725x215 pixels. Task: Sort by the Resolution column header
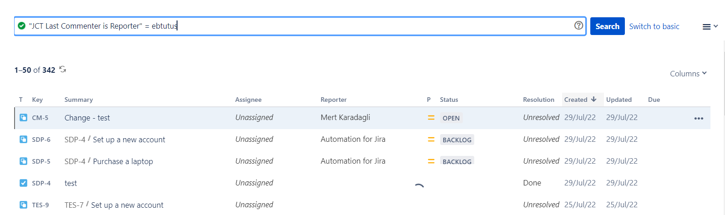[538, 100]
